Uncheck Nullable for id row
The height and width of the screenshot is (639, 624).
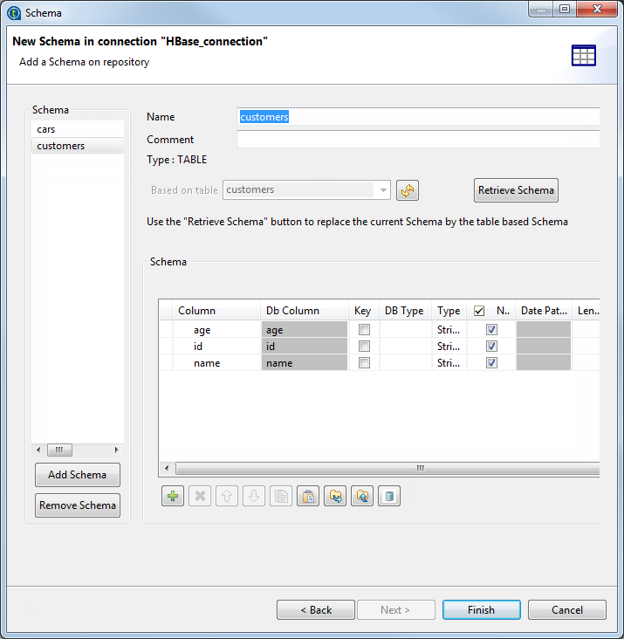(491, 346)
